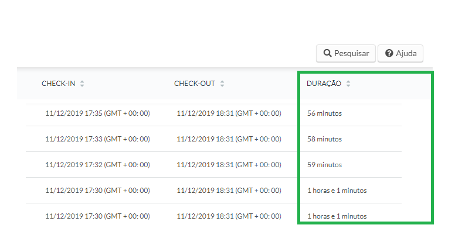The image size is (472, 242).
Task: Select the CHECK-OUT column header text
Action: pyautogui.click(x=195, y=84)
